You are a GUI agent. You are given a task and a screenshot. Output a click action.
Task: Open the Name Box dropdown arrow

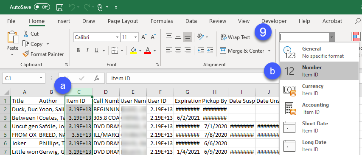tap(41, 78)
